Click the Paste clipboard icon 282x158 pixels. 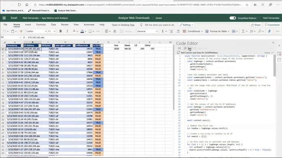pyautogui.click(x=13, y=31)
